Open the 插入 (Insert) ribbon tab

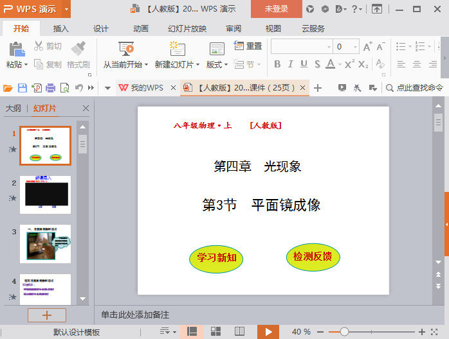pos(61,29)
